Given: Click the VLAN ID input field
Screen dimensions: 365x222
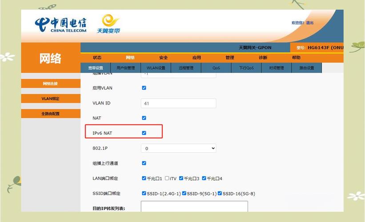Looking at the screenshot, I should [178, 103].
